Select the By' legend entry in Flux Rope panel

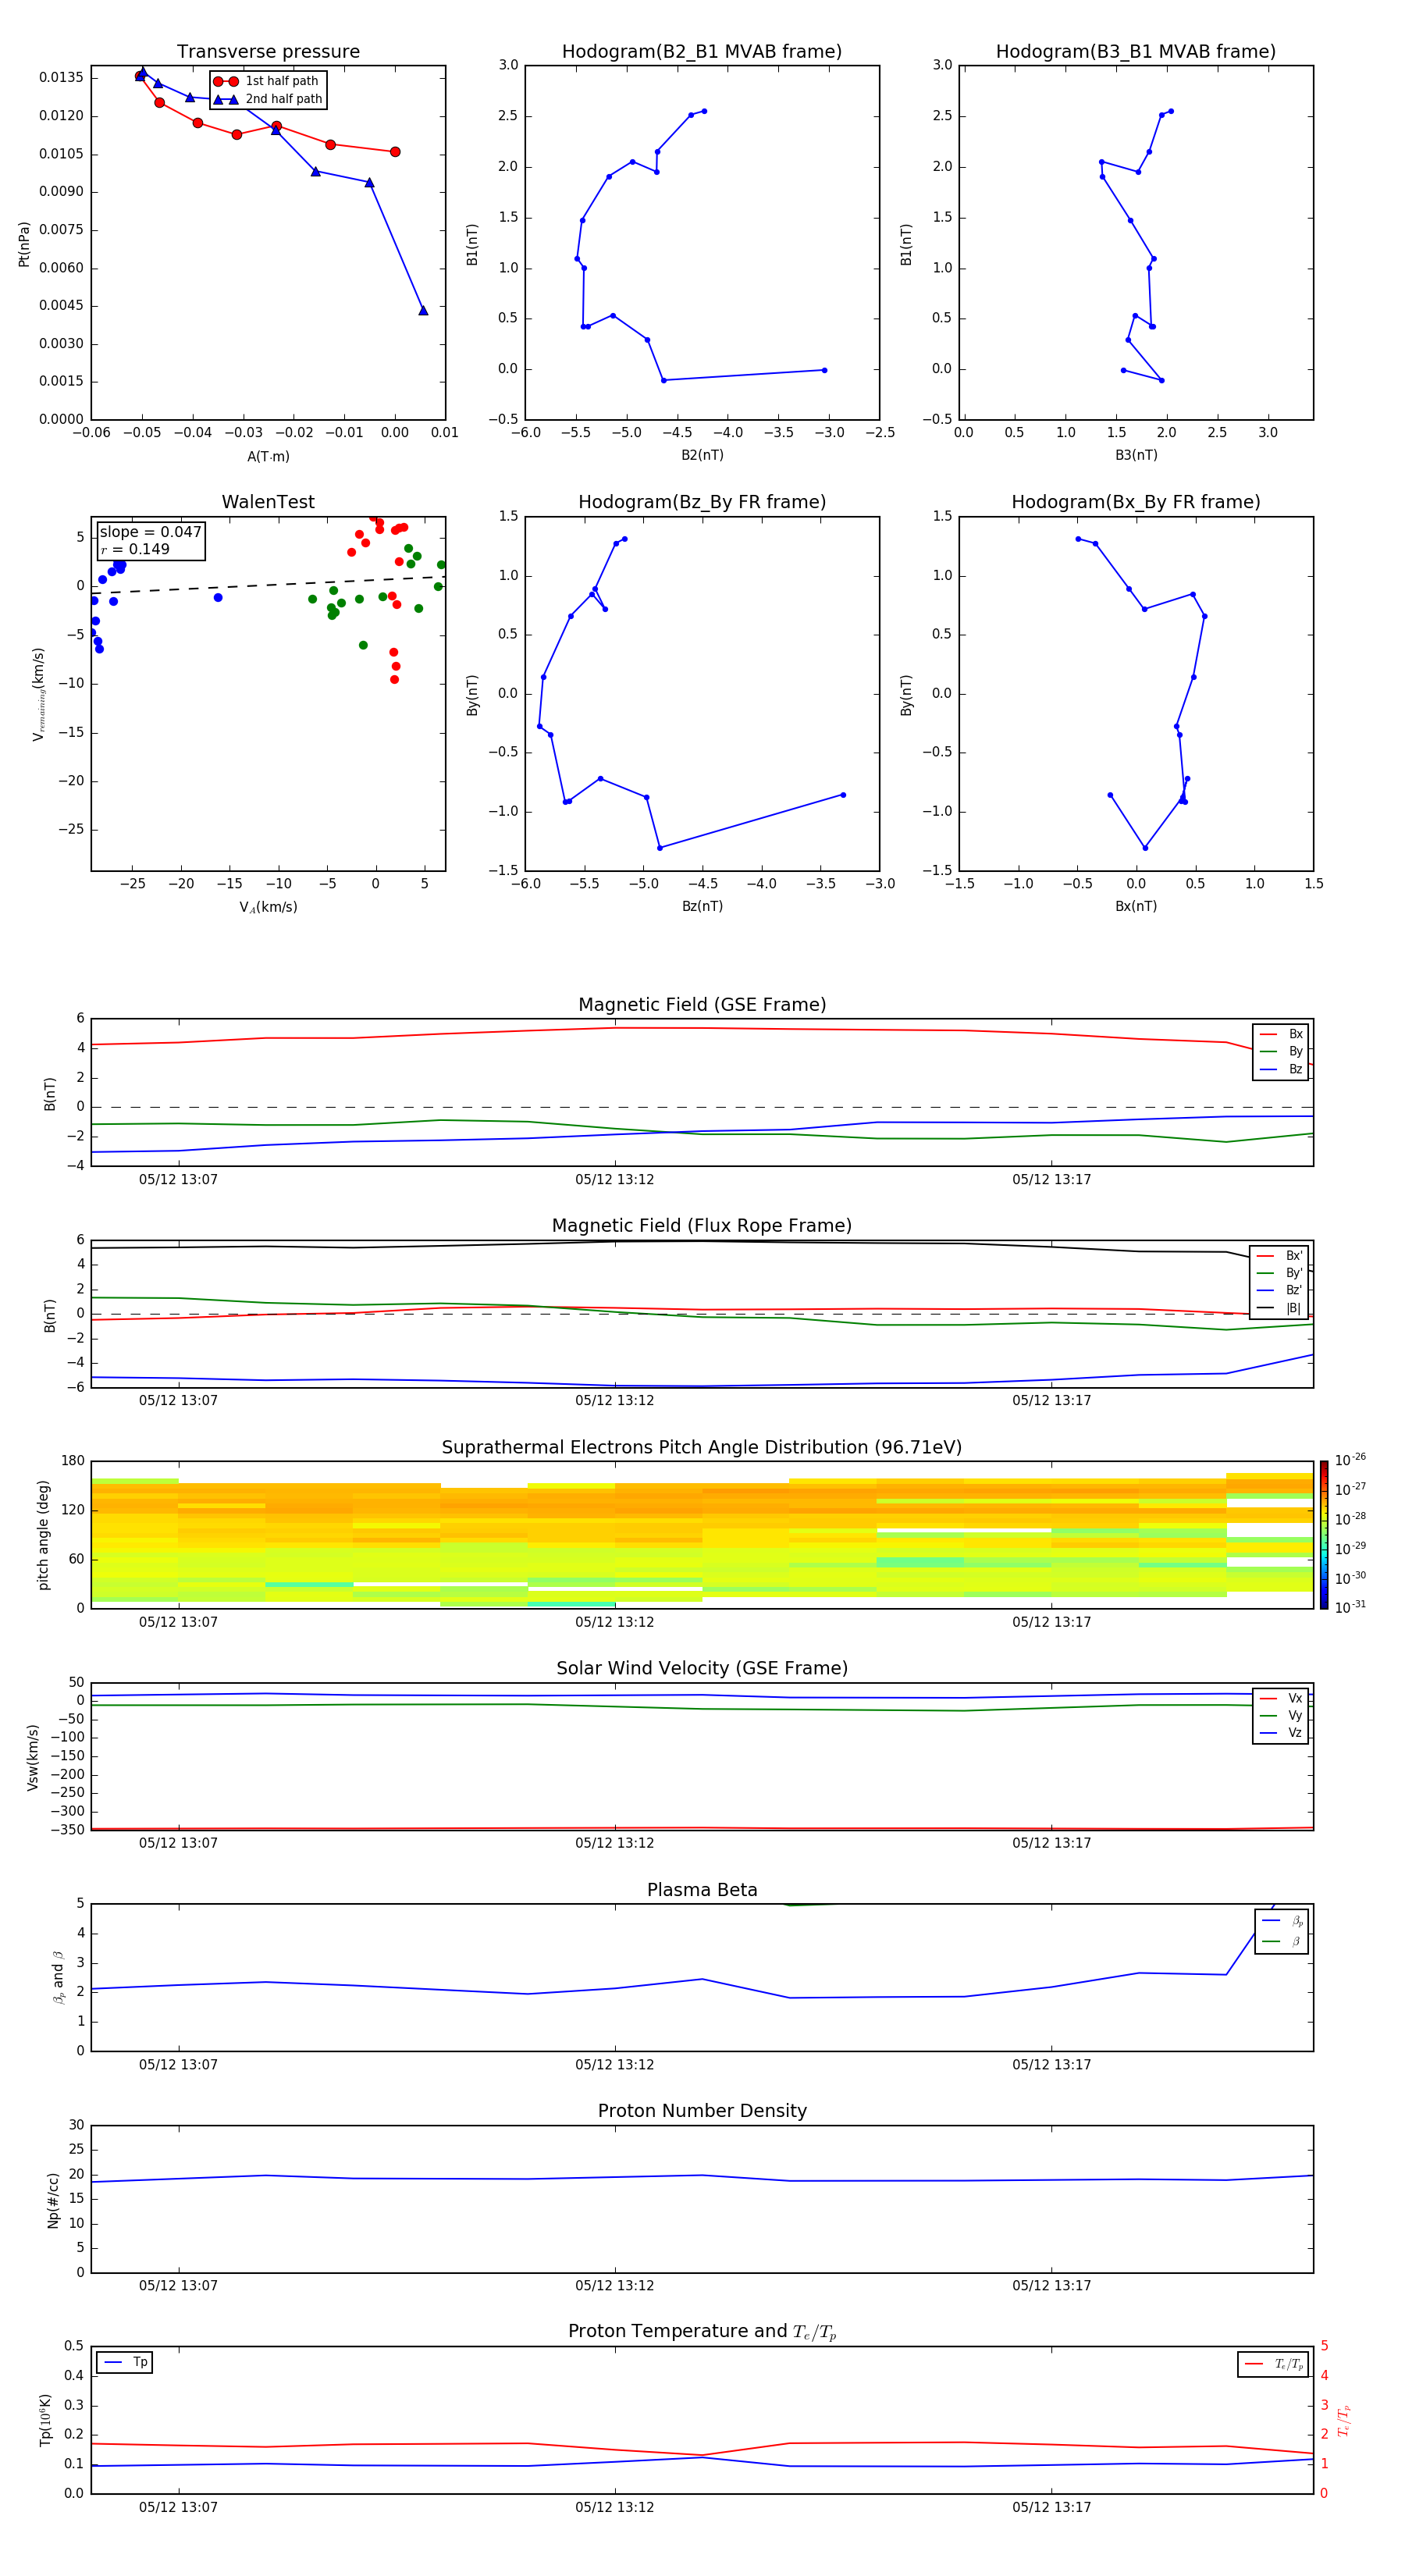click(1279, 1273)
